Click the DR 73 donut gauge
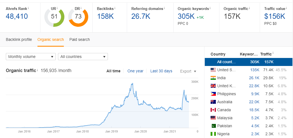 coord(78,17)
